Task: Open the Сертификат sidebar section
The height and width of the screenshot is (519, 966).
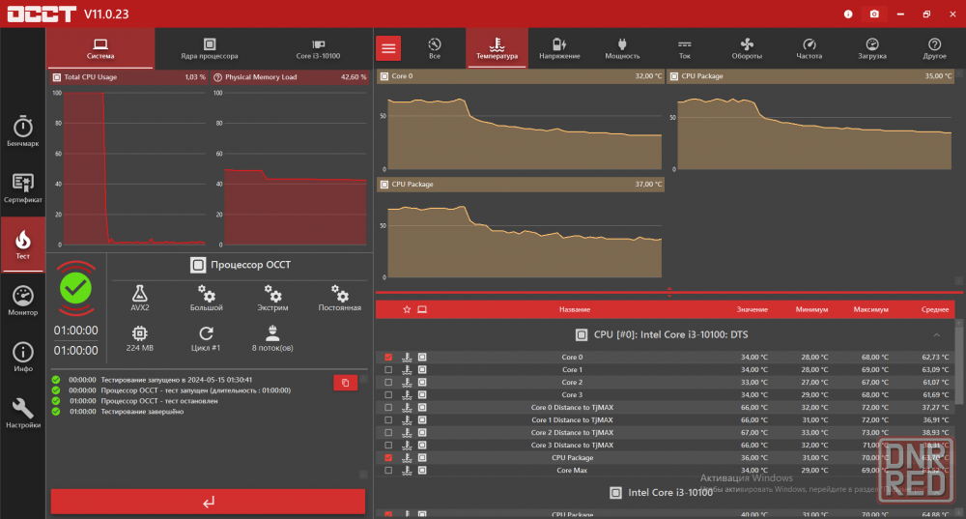Action: [22, 187]
